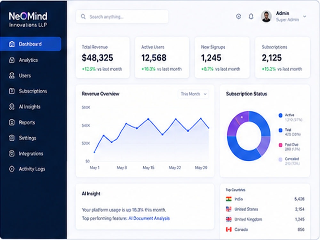Image resolution: width=320 pixels, height=240 pixels.
Task: Click the May 15 peak chart point
Action: (148, 119)
